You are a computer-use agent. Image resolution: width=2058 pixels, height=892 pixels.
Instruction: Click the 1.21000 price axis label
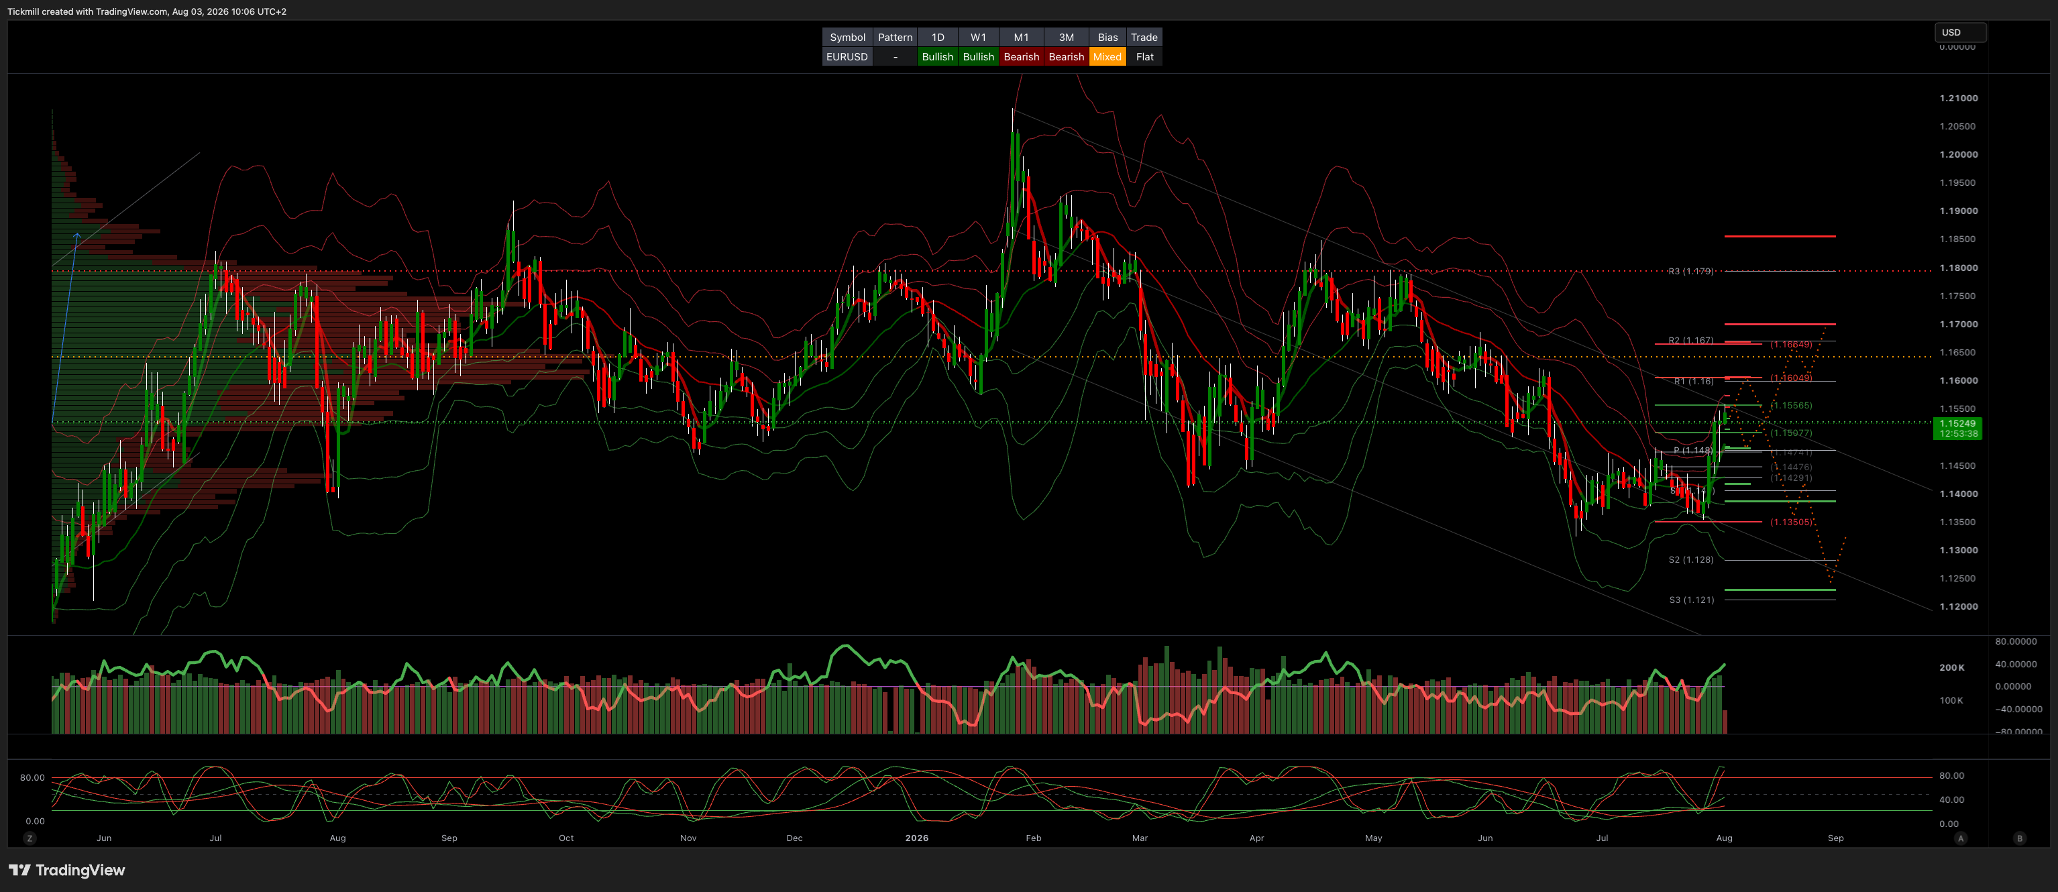click(x=1958, y=98)
